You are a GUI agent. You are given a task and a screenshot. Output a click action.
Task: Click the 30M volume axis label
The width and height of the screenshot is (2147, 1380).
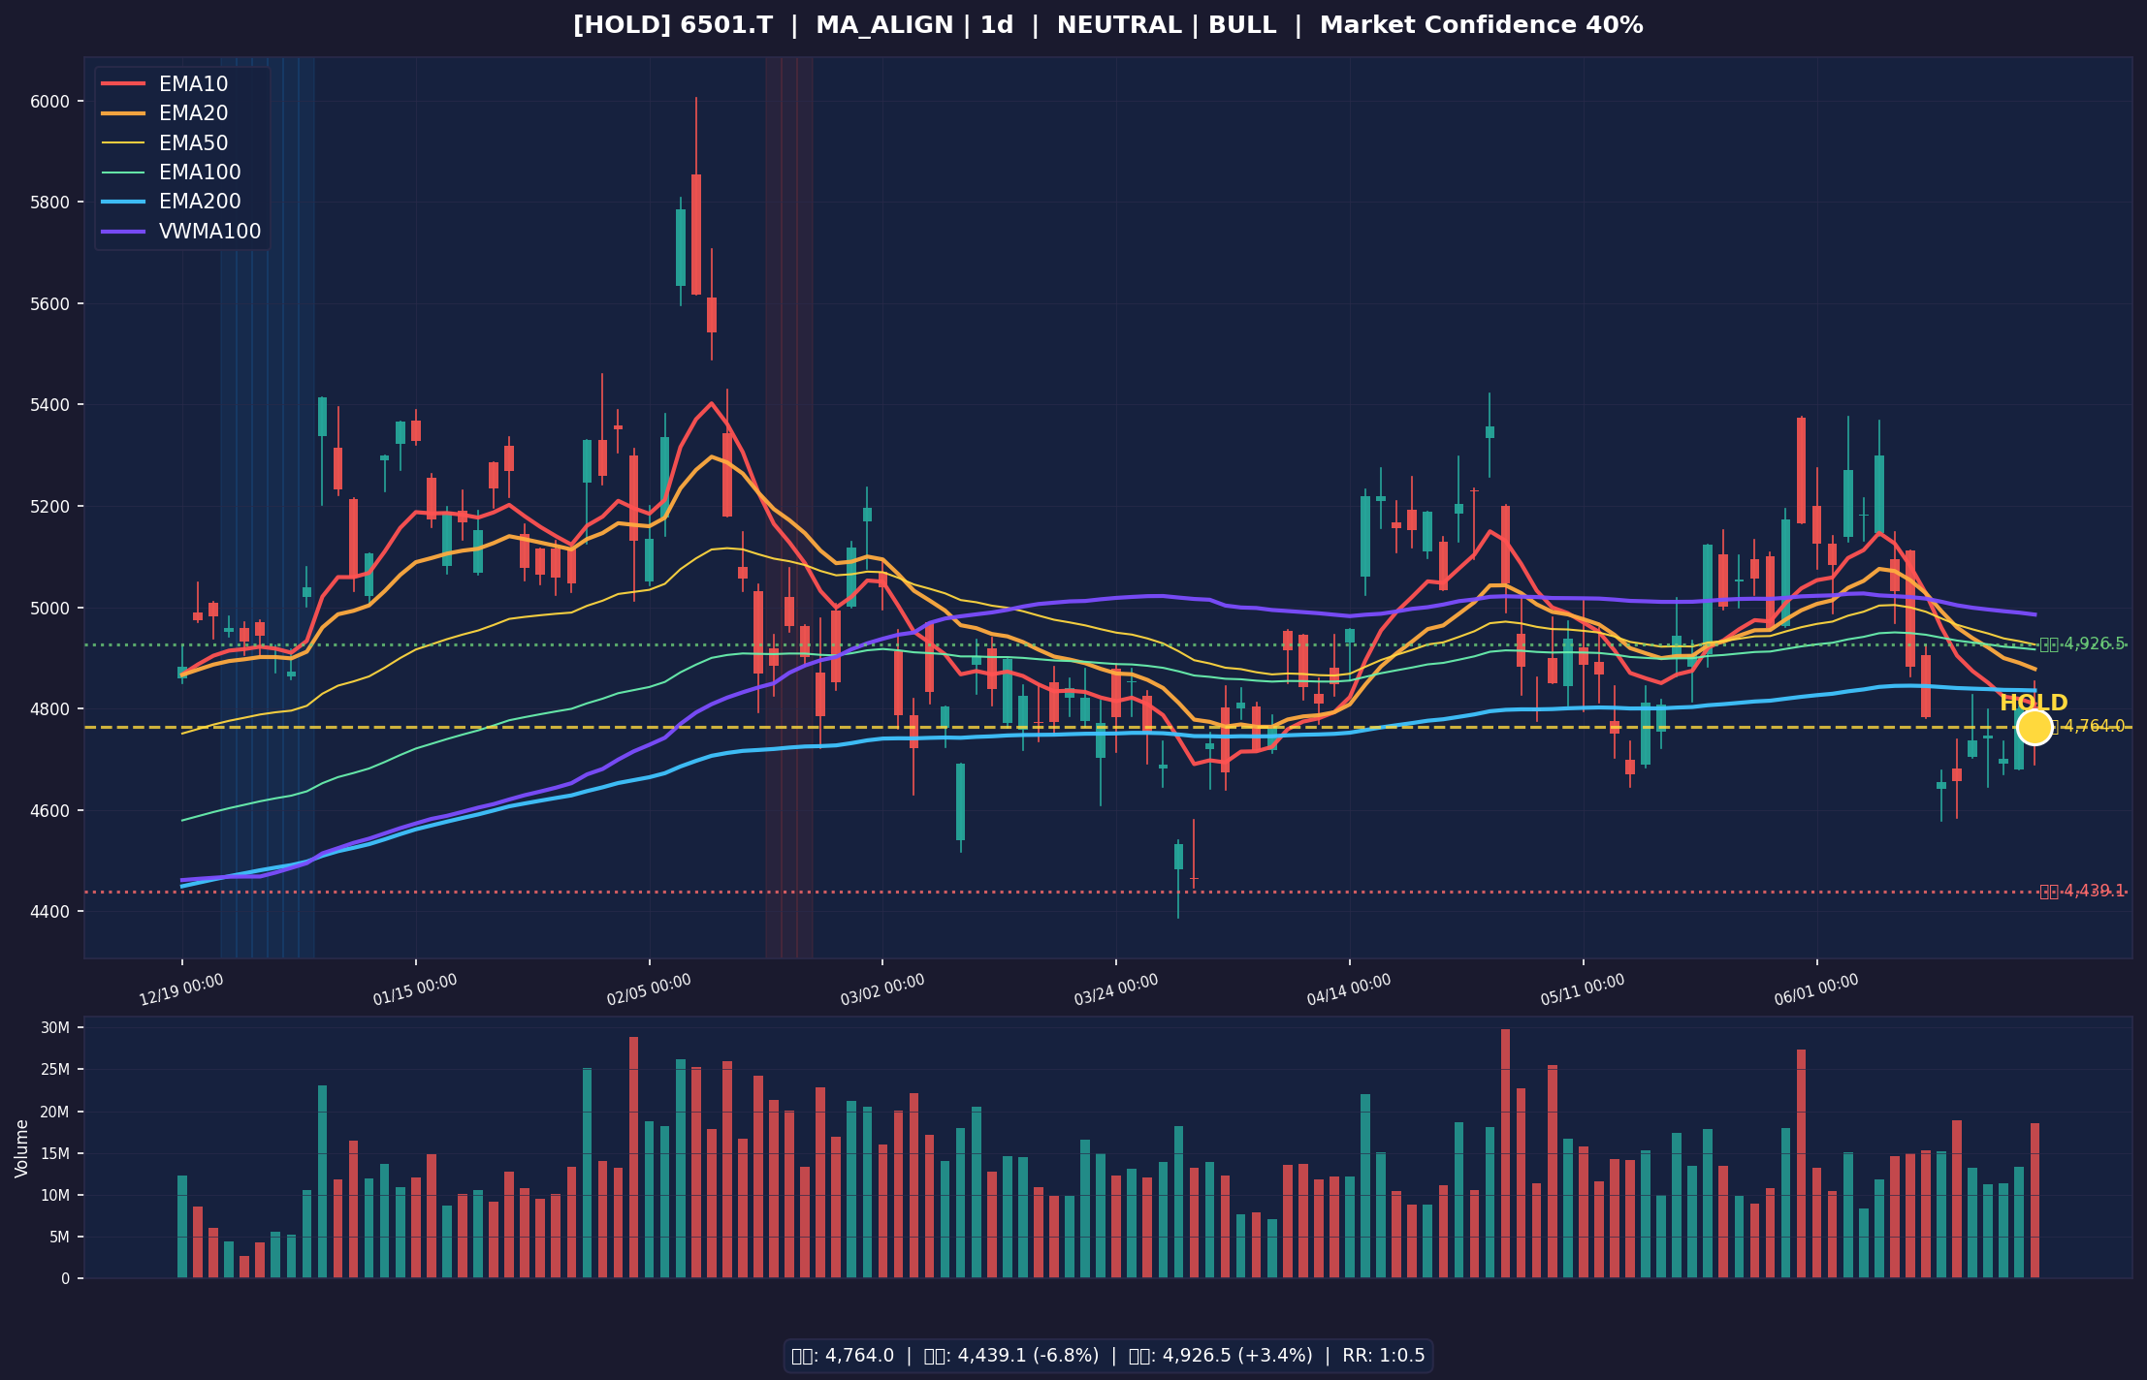57,1028
